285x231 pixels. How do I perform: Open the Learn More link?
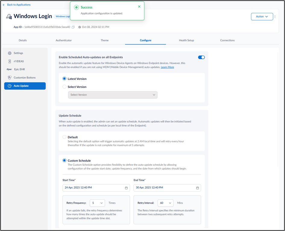pyautogui.click(x=168, y=67)
